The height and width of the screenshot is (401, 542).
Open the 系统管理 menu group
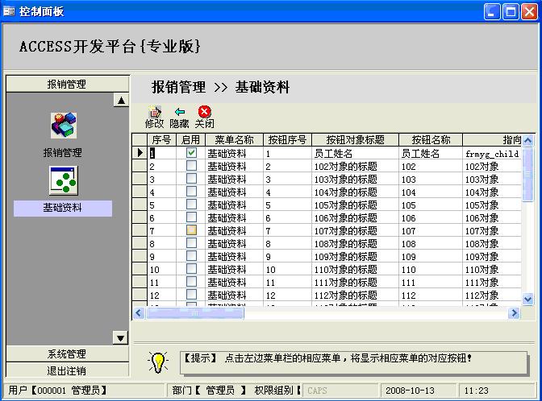click(67, 353)
